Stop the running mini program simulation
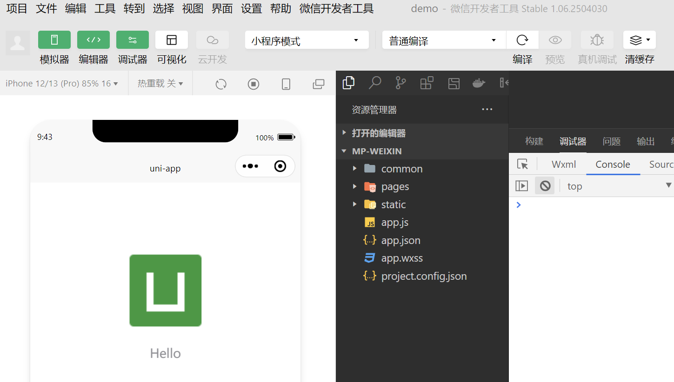Image resolution: width=674 pixels, height=382 pixels. pos(253,83)
